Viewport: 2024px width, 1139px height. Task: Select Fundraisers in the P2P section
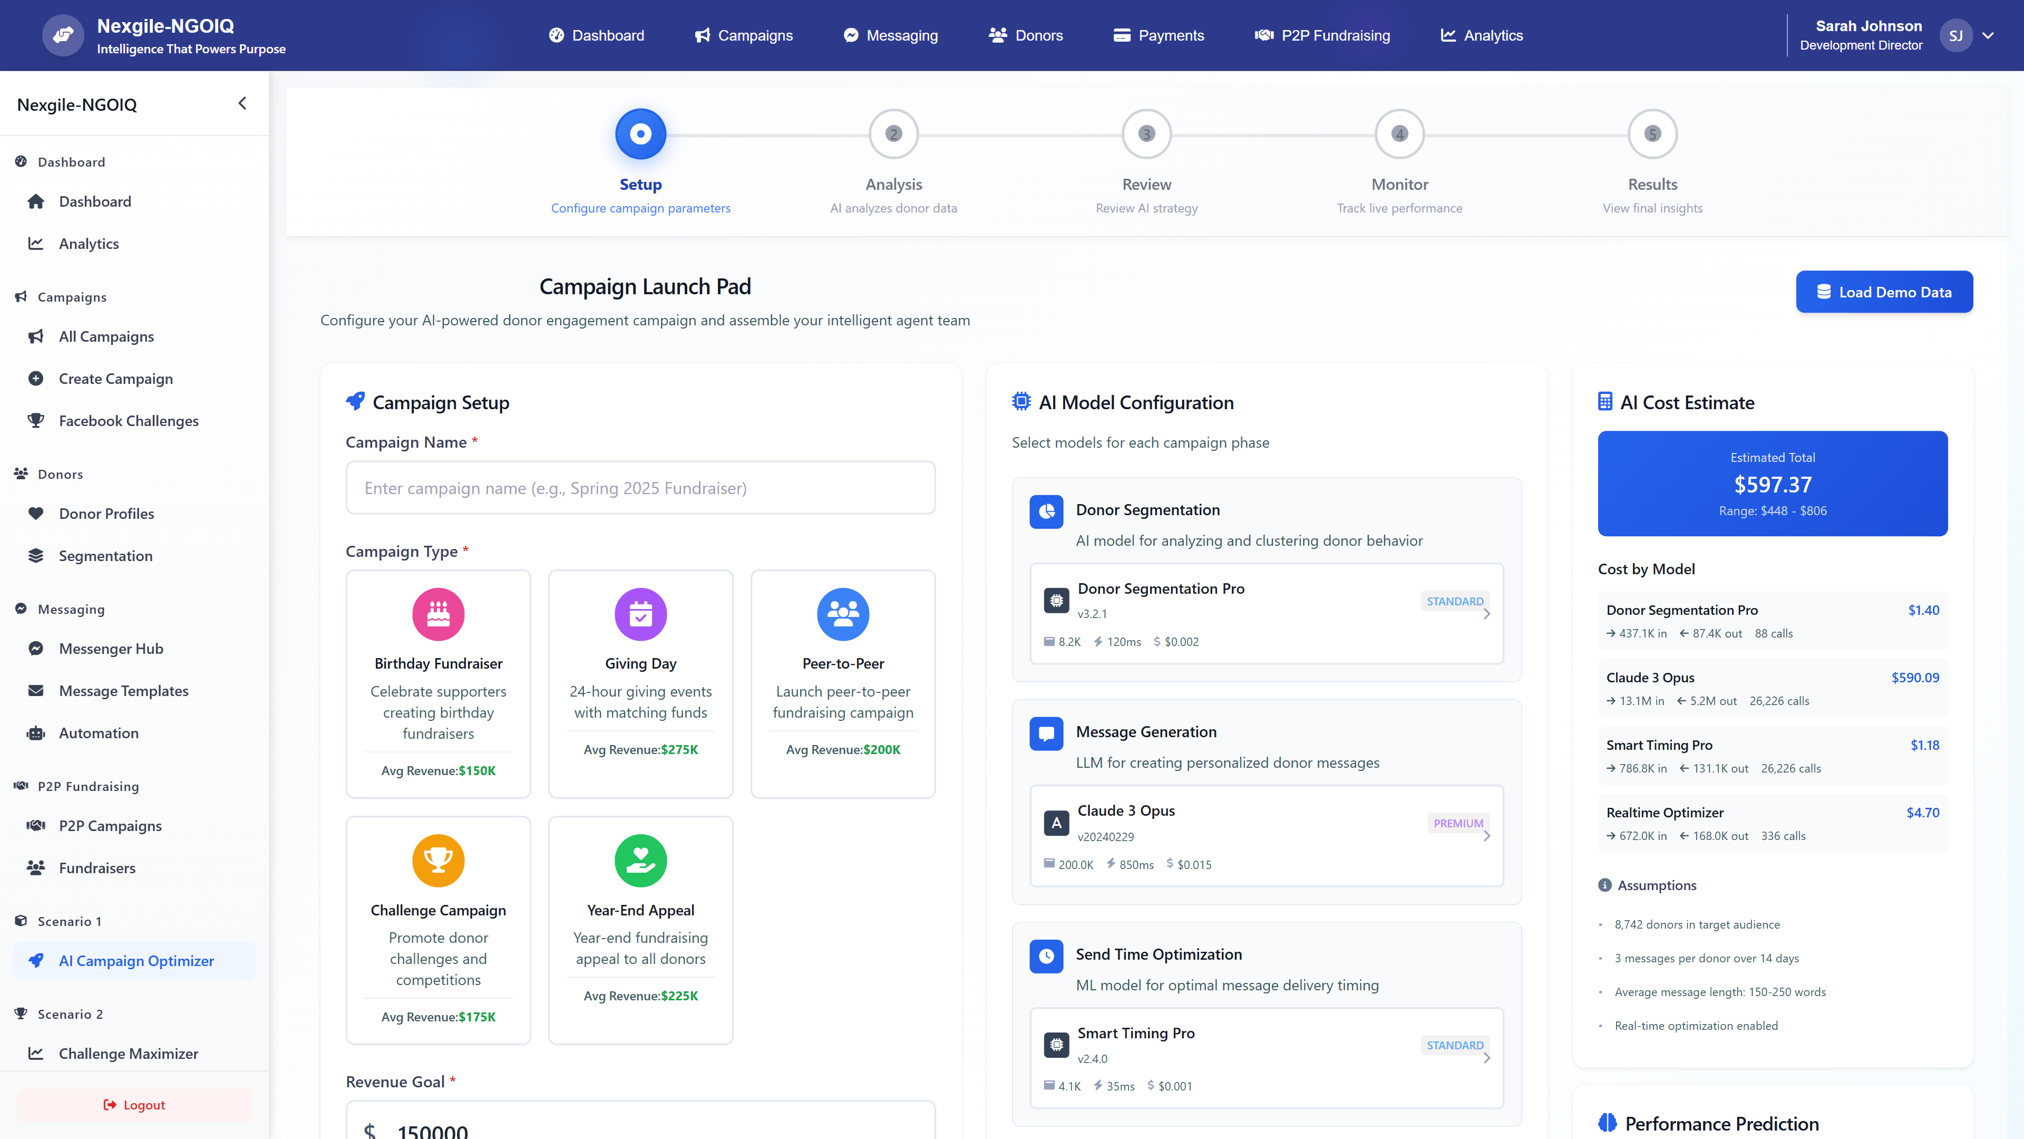coord(98,868)
